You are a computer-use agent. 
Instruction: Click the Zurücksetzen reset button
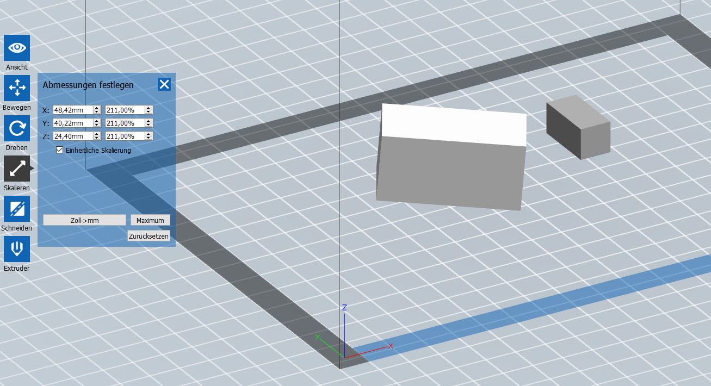pyautogui.click(x=149, y=236)
